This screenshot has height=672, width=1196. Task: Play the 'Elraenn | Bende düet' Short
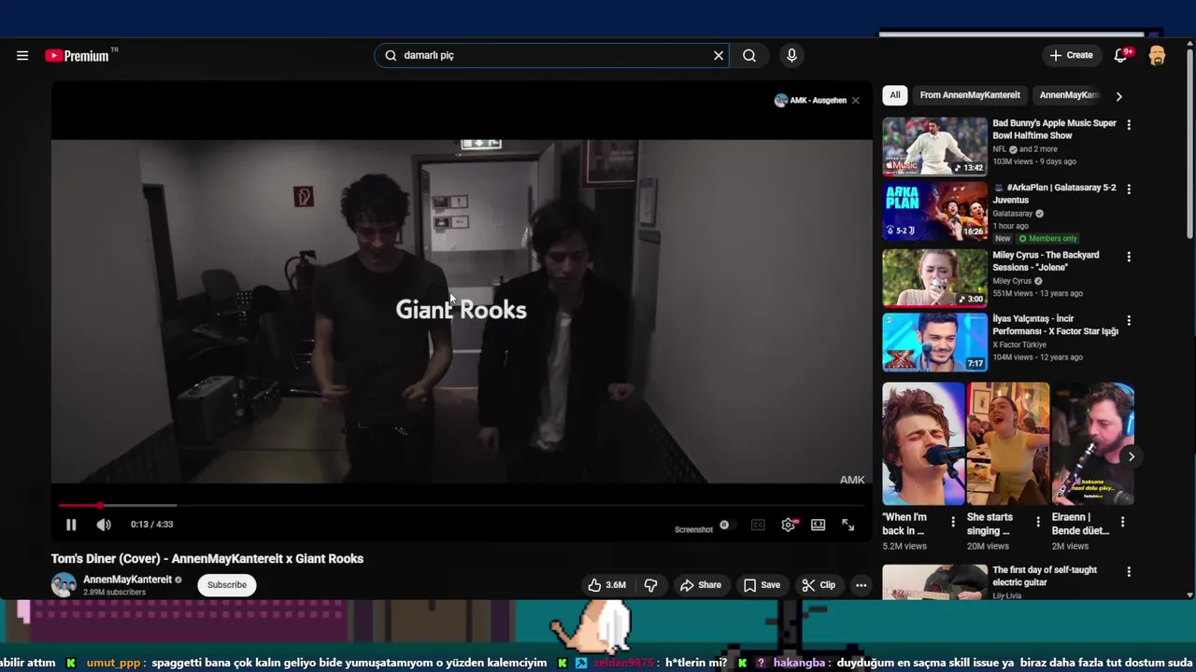[1093, 444]
